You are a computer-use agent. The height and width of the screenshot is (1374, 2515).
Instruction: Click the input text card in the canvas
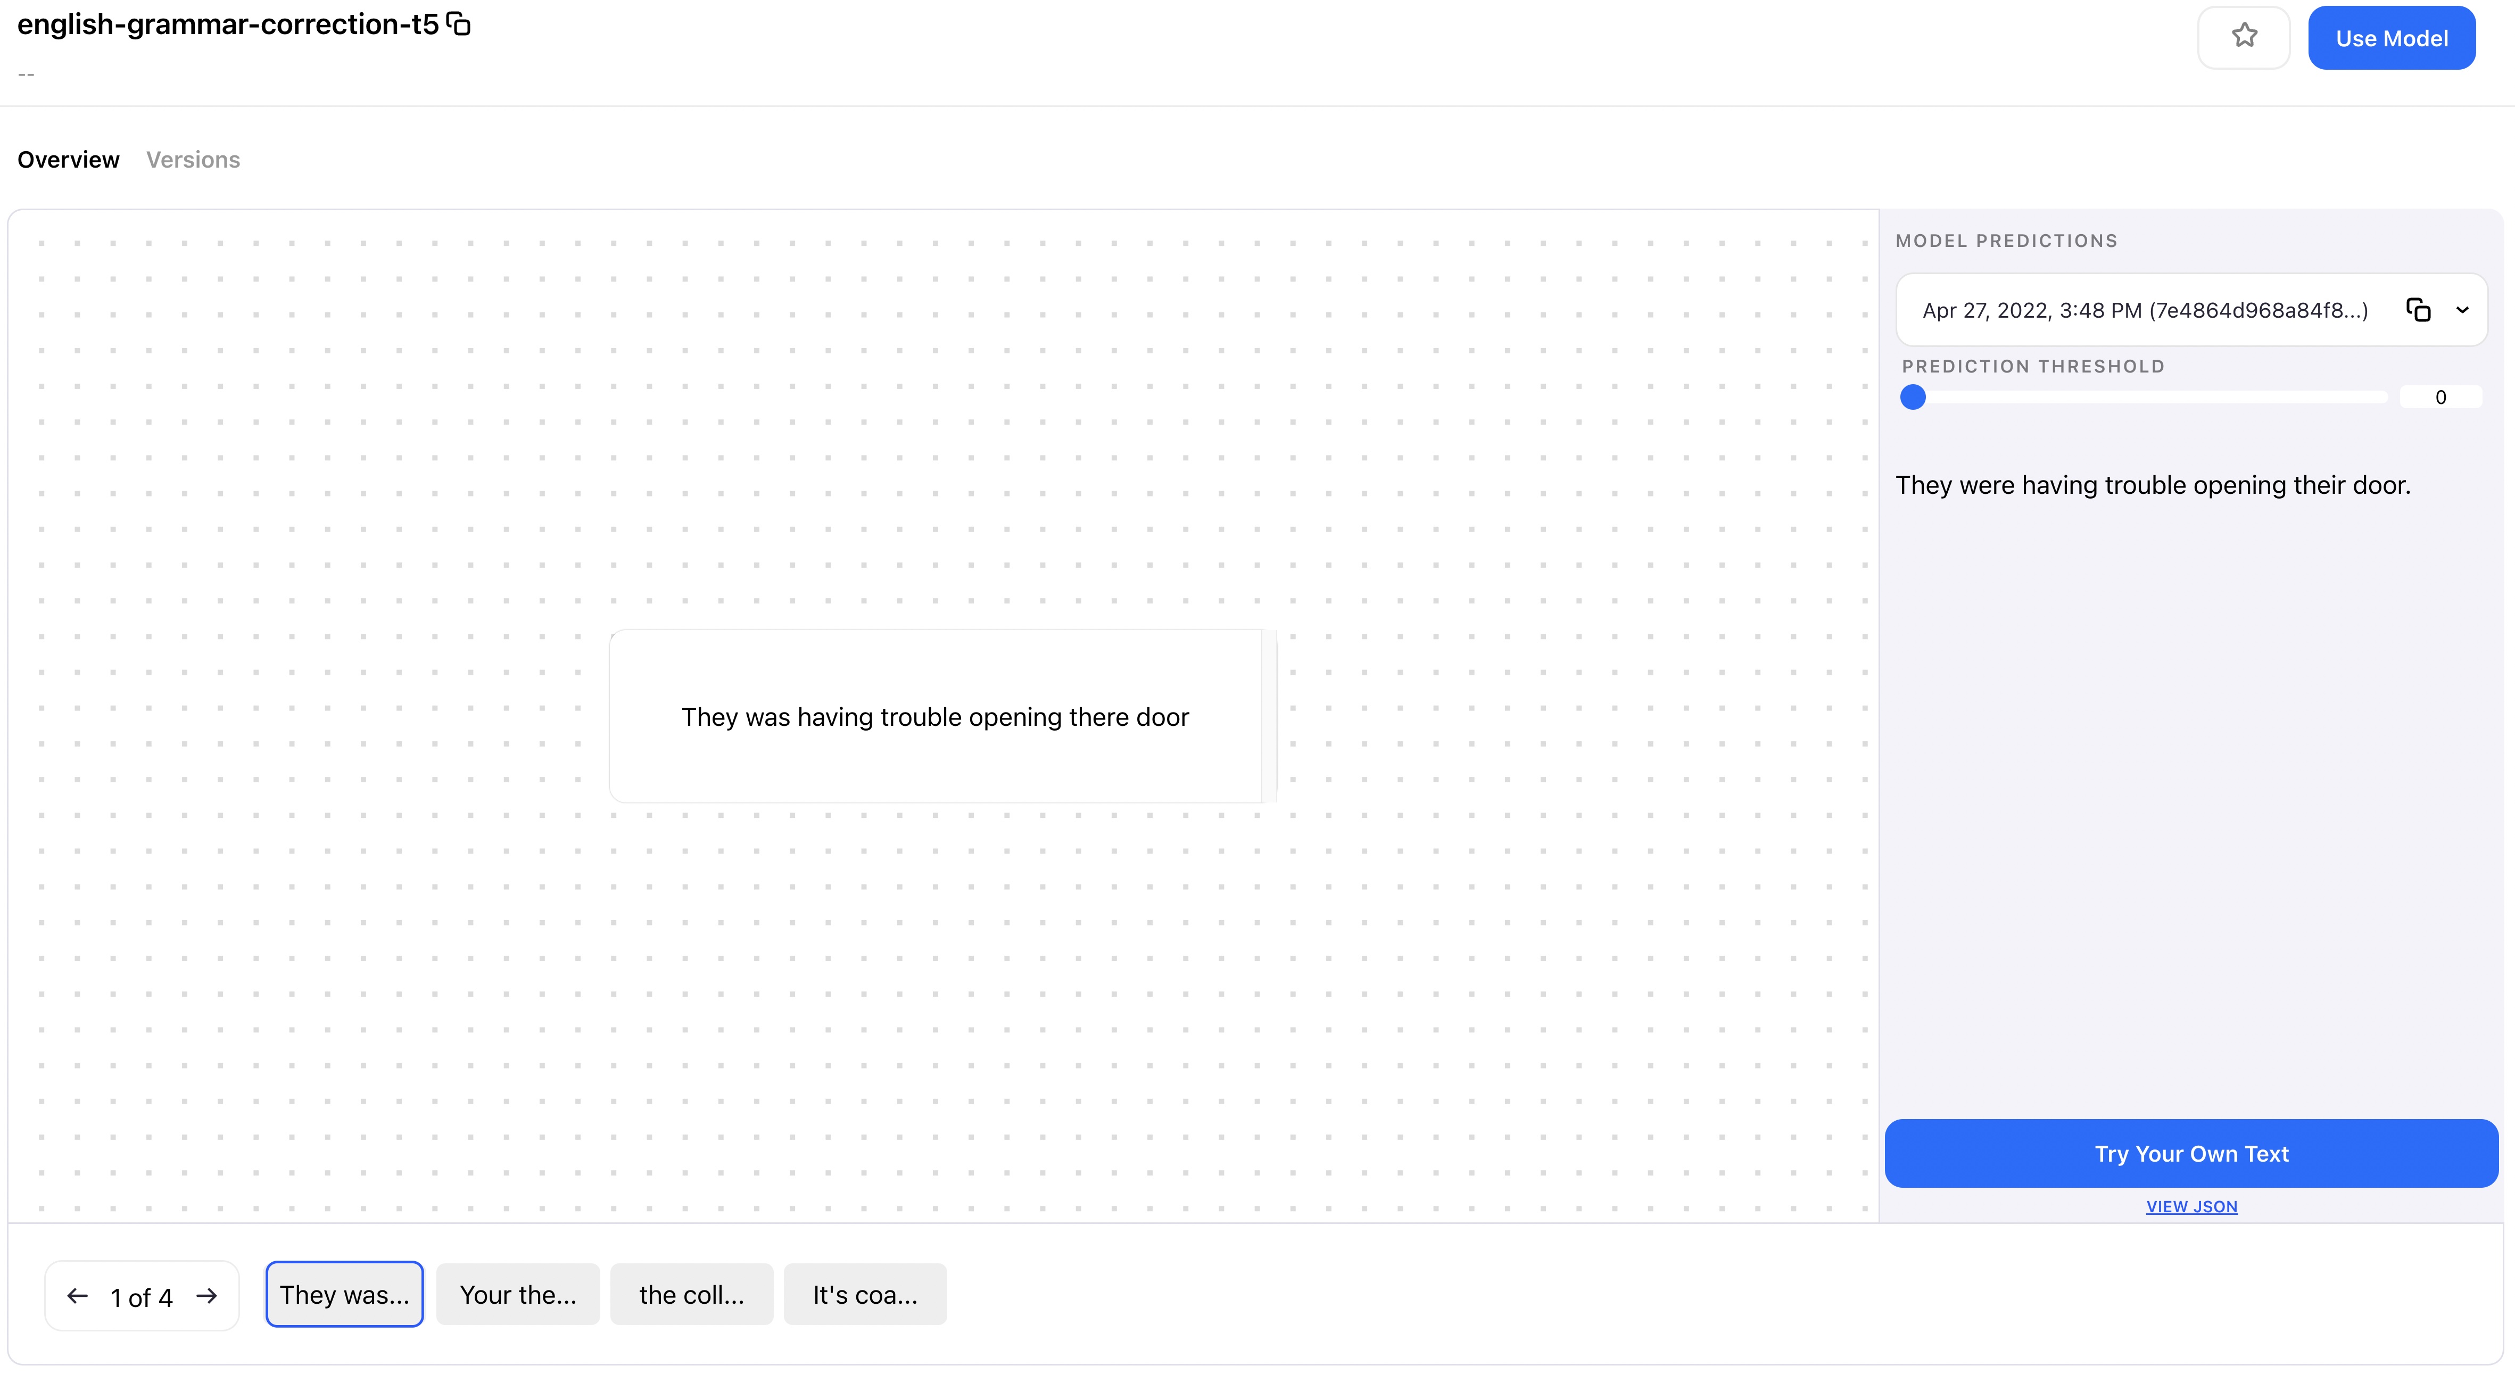click(936, 717)
